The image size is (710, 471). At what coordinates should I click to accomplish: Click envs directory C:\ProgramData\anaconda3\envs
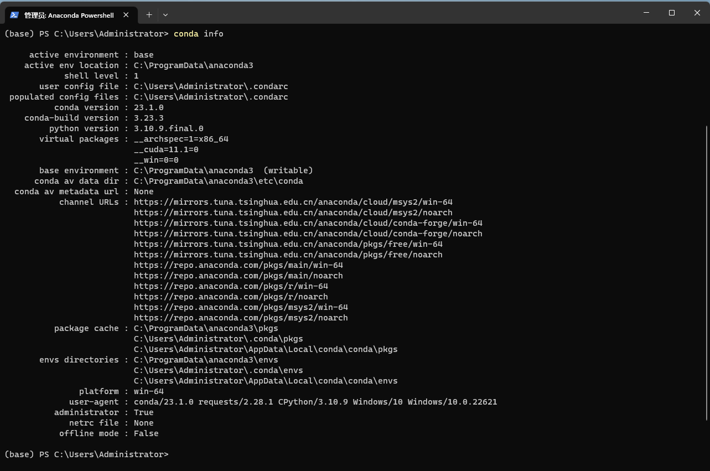click(x=206, y=360)
